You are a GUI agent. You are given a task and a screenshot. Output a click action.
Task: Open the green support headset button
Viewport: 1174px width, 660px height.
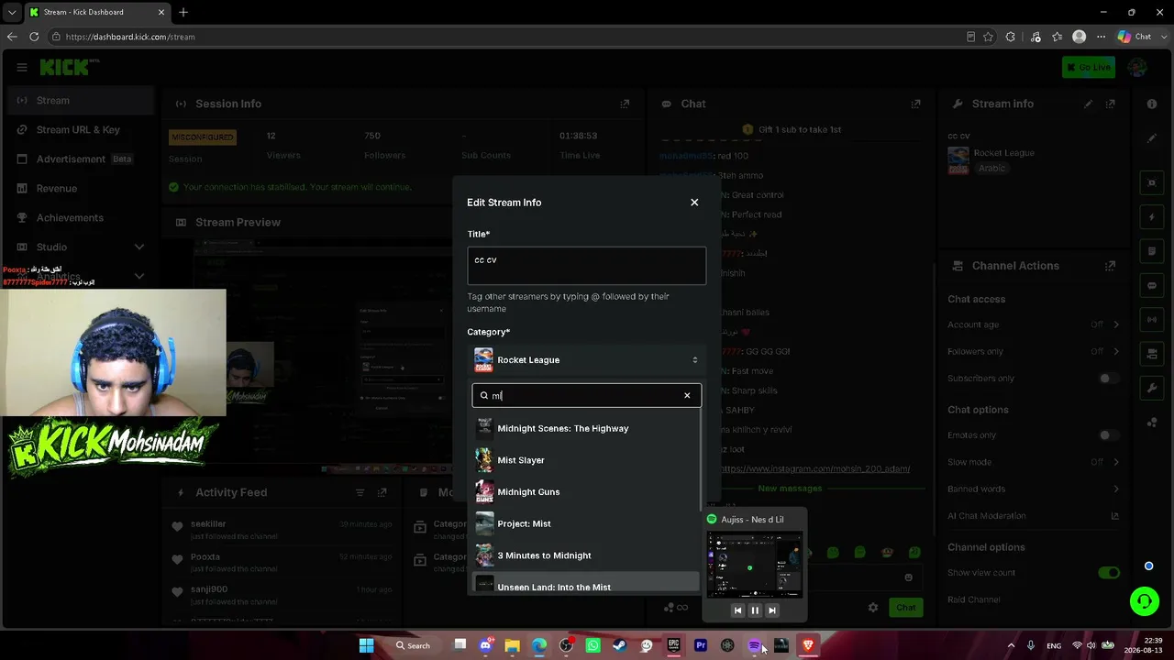tap(1144, 601)
